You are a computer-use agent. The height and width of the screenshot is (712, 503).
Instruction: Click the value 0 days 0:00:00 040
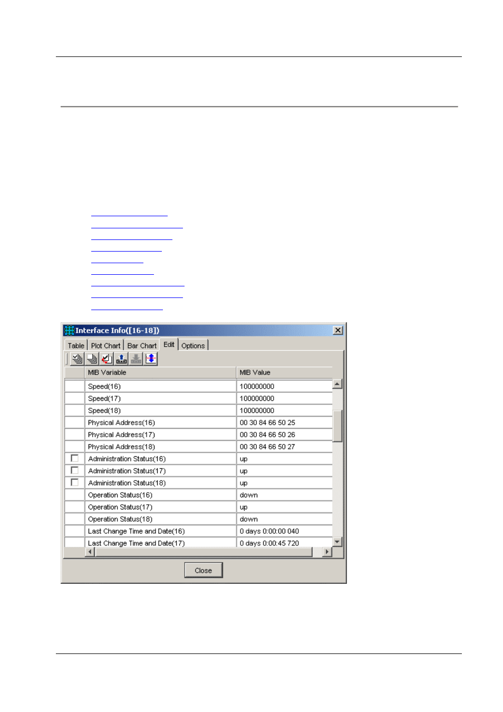269,531
